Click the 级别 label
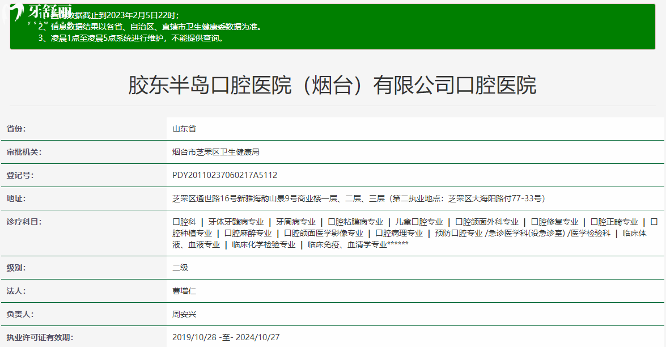 (16, 268)
